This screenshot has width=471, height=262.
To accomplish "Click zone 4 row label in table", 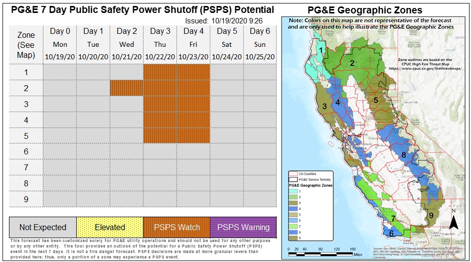I will [26, 120].
